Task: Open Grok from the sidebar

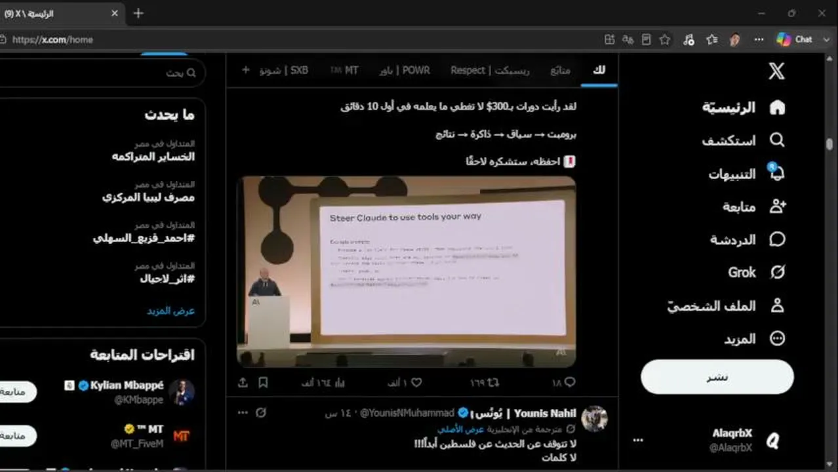Action: point(757,272)
